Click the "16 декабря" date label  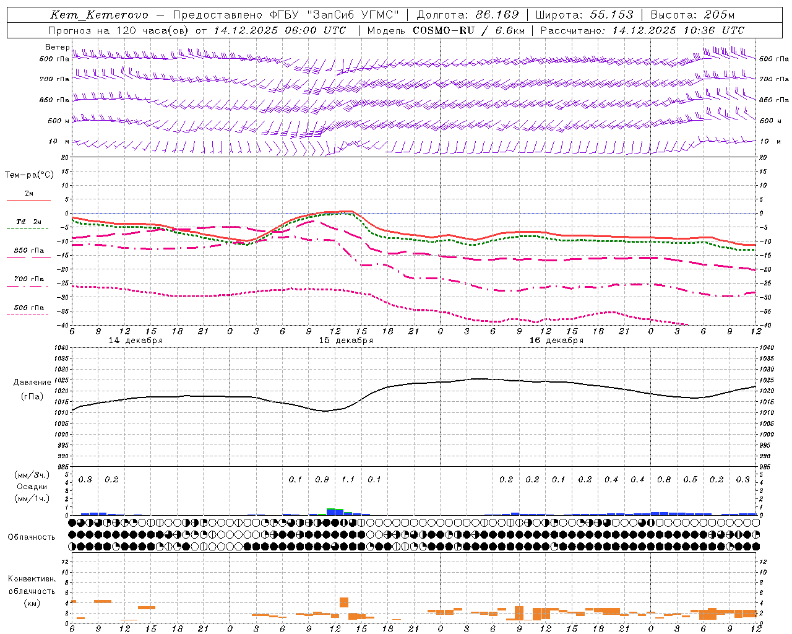click(556, 341)
